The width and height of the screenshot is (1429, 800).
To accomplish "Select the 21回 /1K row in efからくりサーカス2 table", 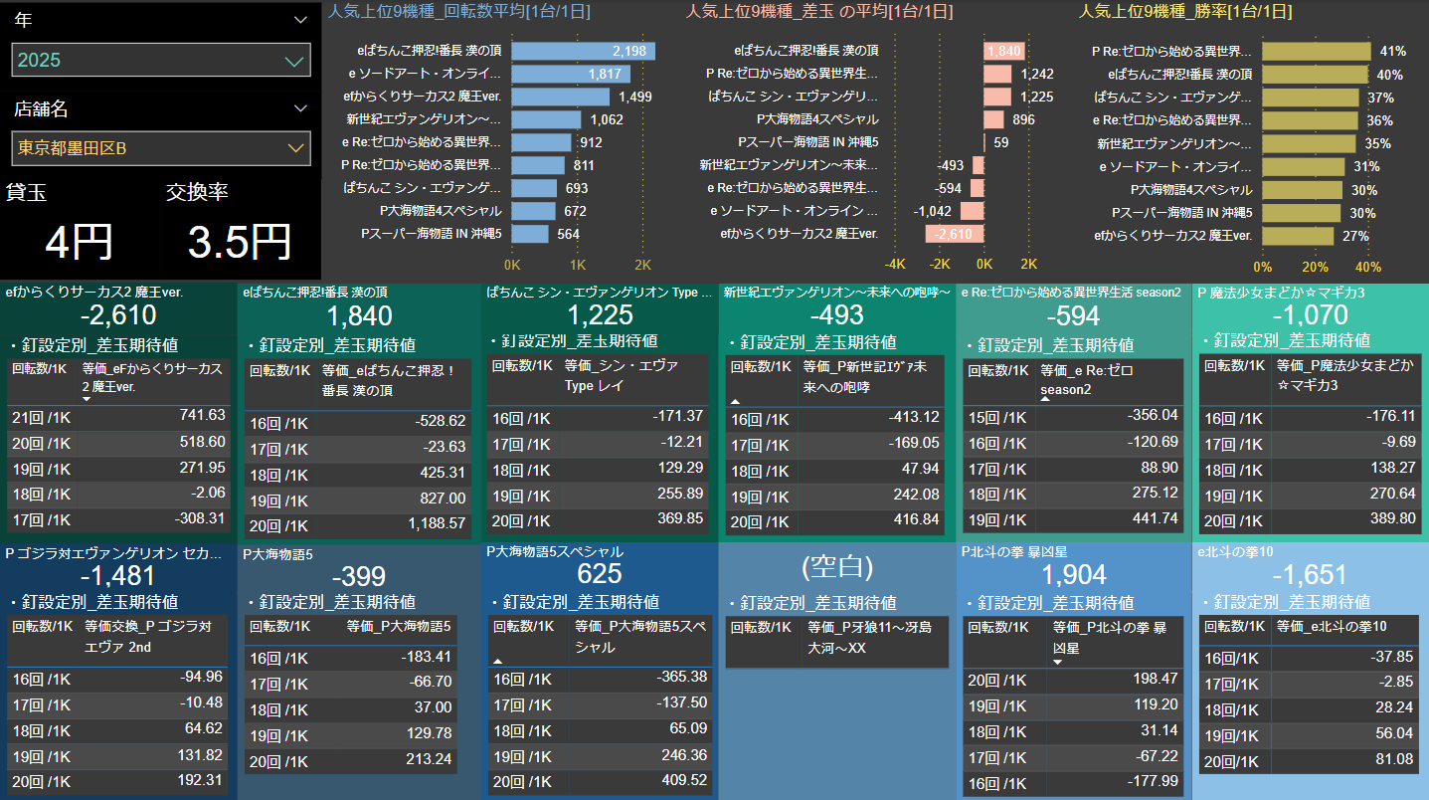I will [x=118, y=416].
